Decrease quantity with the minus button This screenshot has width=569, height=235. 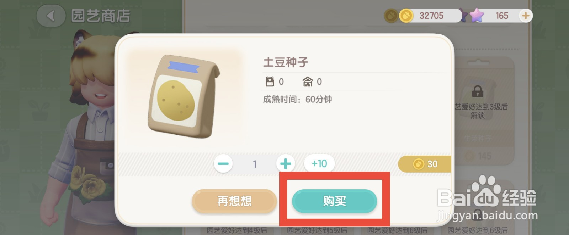[223, 164]
